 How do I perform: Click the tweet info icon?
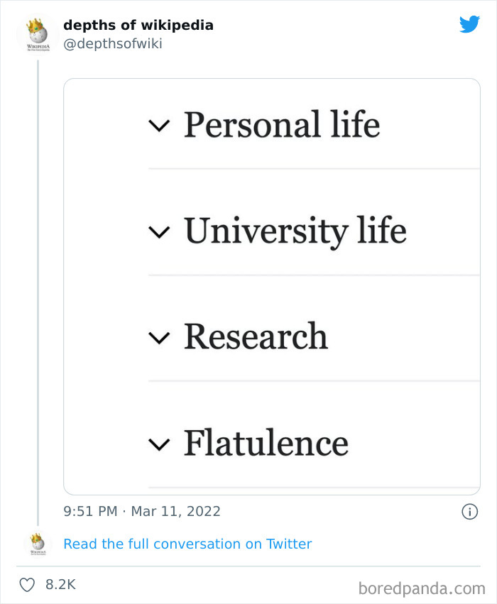[x=469, y=511]
